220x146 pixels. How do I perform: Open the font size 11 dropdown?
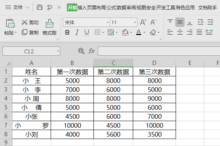coord(135,22)
